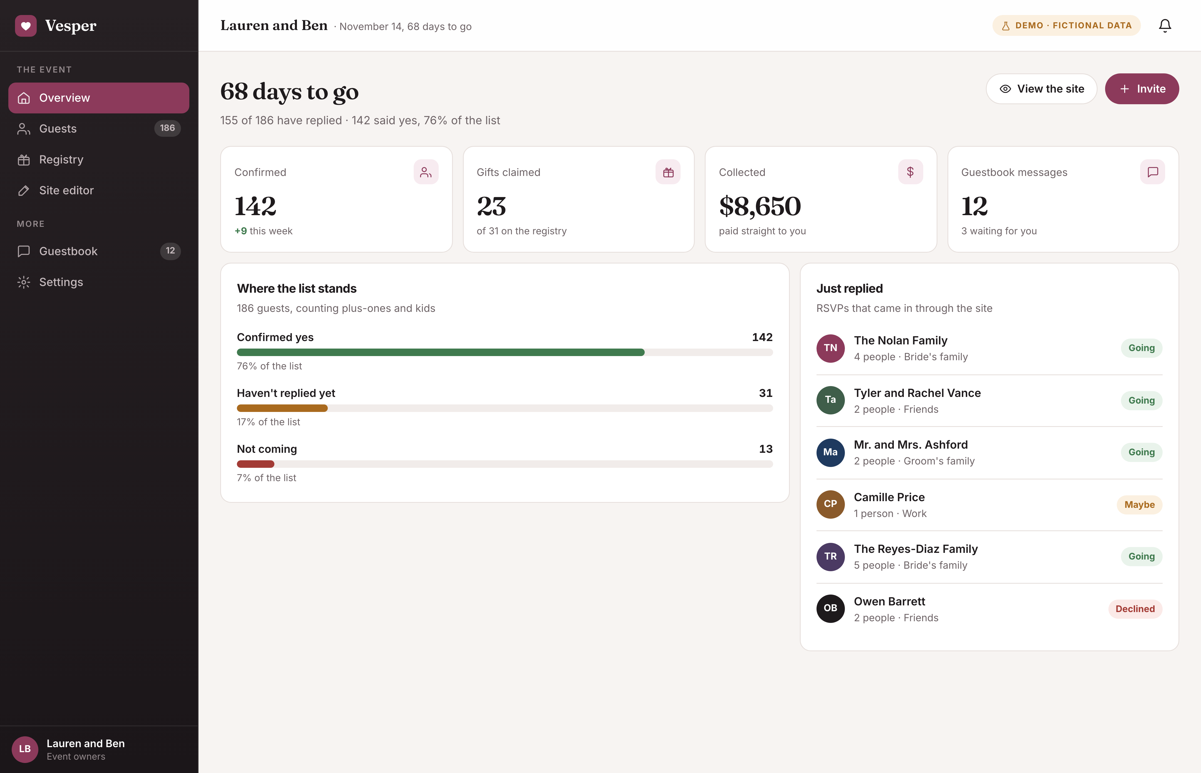Viewport: 1201px width, 773px height.
Task: Open the Lauren and Ben account footer
Action: (99, 749)
